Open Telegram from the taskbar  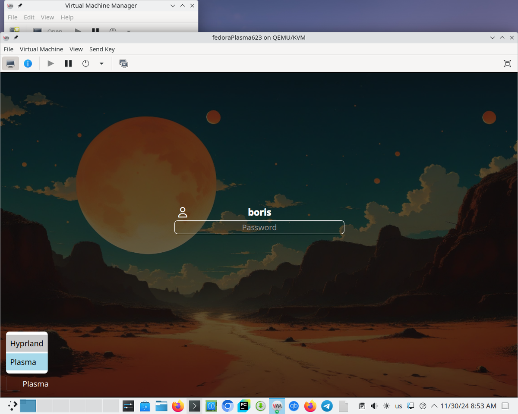[327, 405]
